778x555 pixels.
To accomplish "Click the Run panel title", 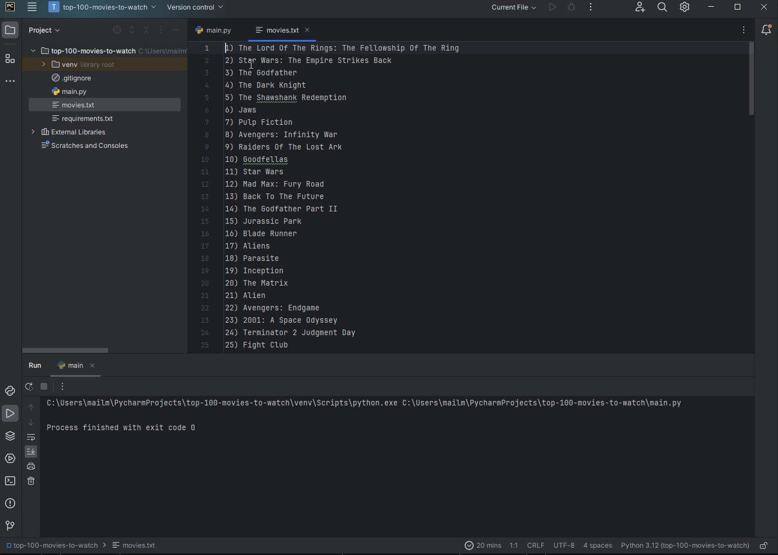I will coord(35,366).
